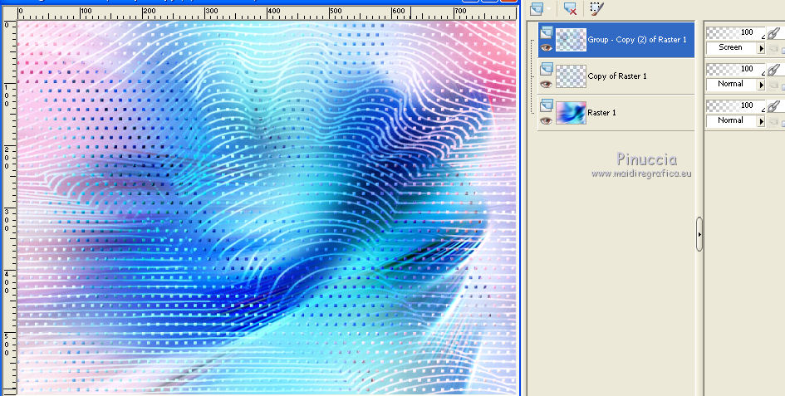This screenshot has height=396, width=785.
Task: Click the Edit Selection icon
Action: click(596, 8)
